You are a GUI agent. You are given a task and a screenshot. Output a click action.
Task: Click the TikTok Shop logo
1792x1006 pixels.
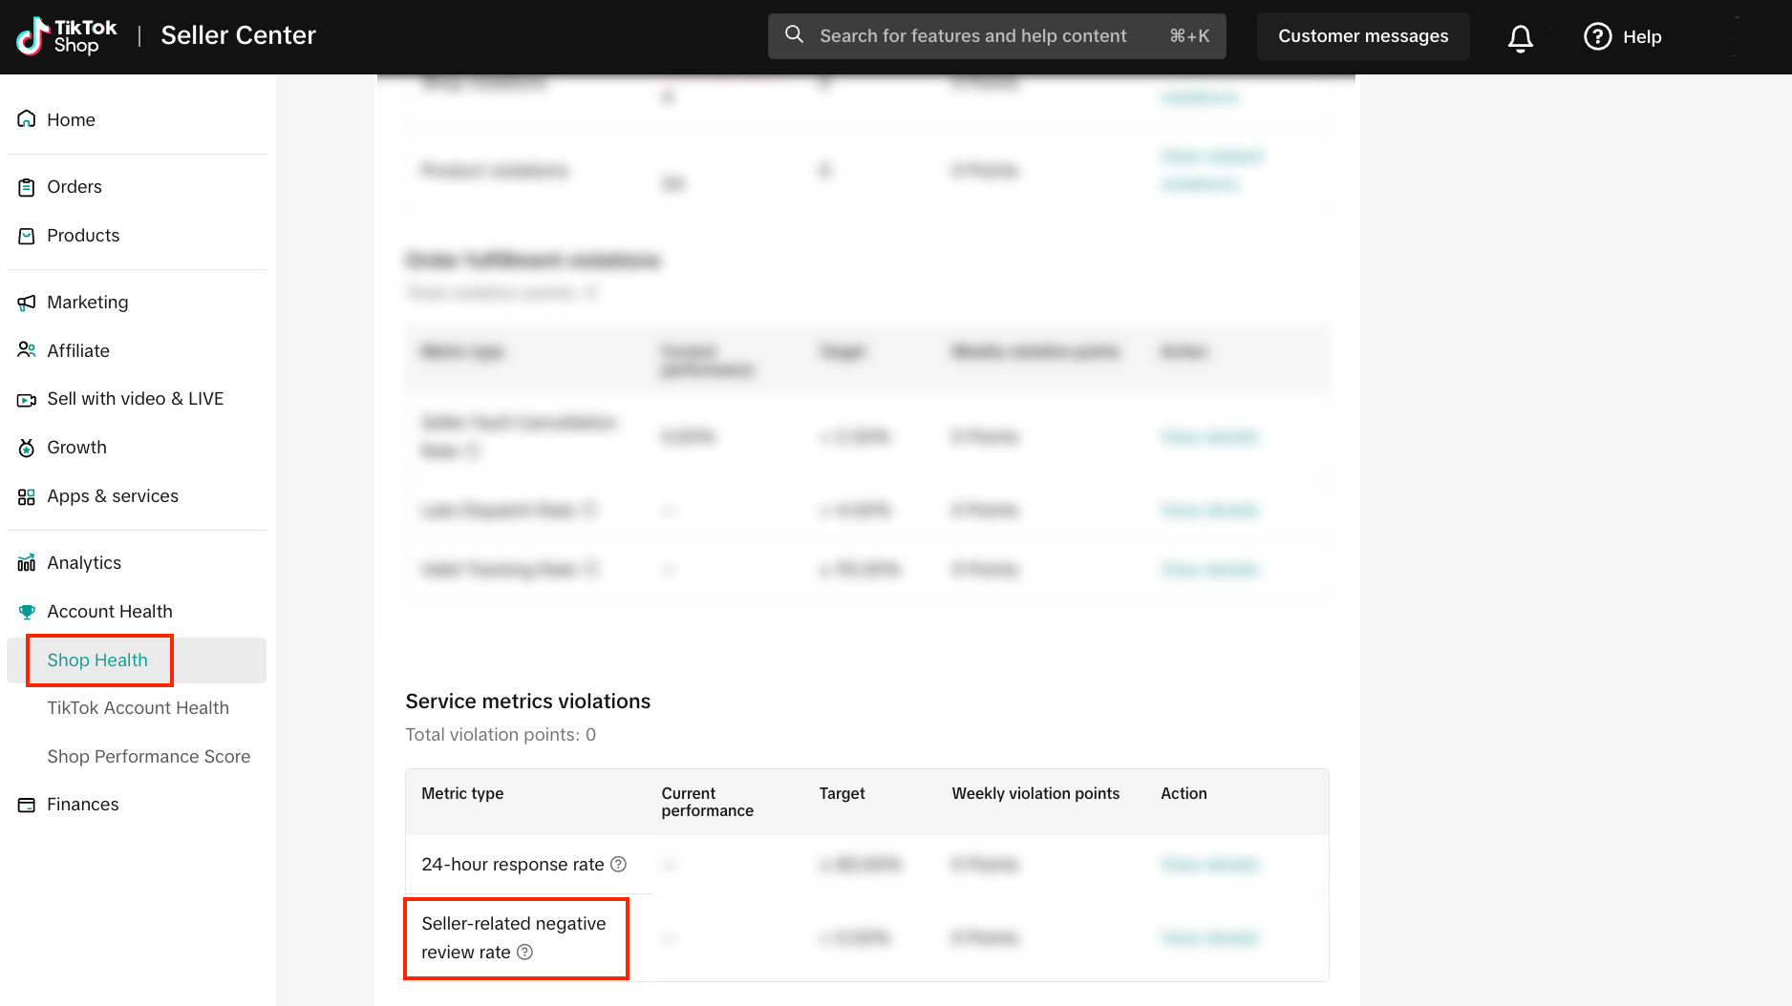pos(67,36)
